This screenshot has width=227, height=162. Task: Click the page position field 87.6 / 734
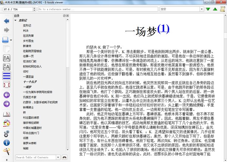(18, 9)
